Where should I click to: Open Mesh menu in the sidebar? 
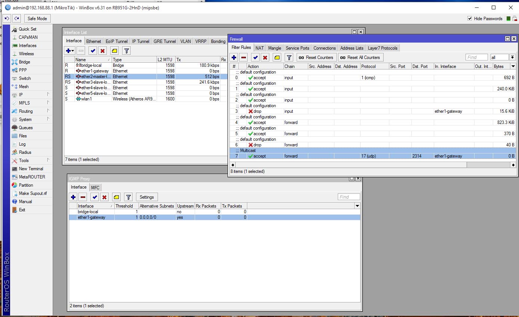pos(24,87)
